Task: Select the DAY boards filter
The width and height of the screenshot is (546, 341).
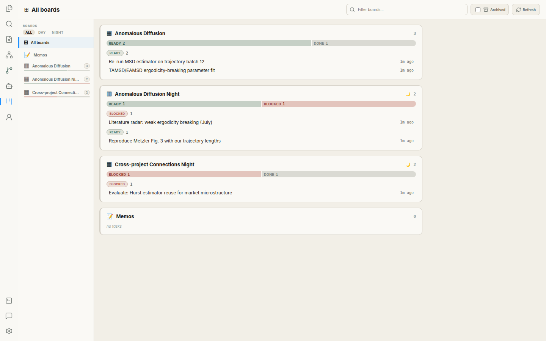Action: pyautogui.click(x=42, y=33)
